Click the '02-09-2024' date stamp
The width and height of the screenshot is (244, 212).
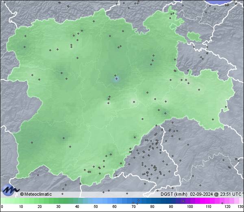201,194
